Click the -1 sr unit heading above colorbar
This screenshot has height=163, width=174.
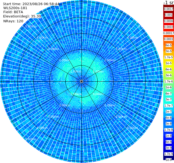[169, 2]
